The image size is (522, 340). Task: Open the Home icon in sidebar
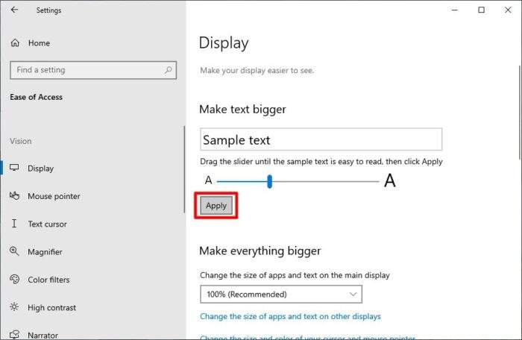click(x=15, y=43)
